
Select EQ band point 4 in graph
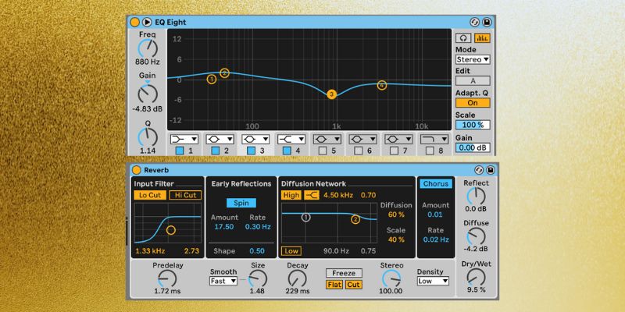[x=382, y=85]
